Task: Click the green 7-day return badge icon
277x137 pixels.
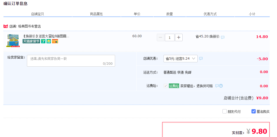Action: tap(43, 41)
